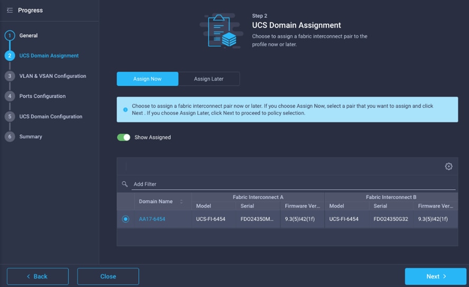Screen dimensions: 469x287
Task: Click Fabric A UCS-FI-6454 model cell
Action: tap(211, 219)
